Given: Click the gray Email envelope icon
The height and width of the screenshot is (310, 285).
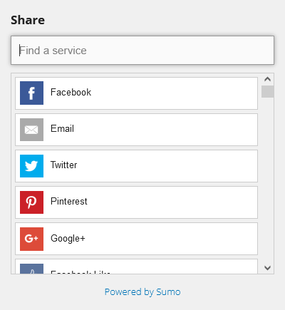Looking at the screenshot, I should coord(31,130).
